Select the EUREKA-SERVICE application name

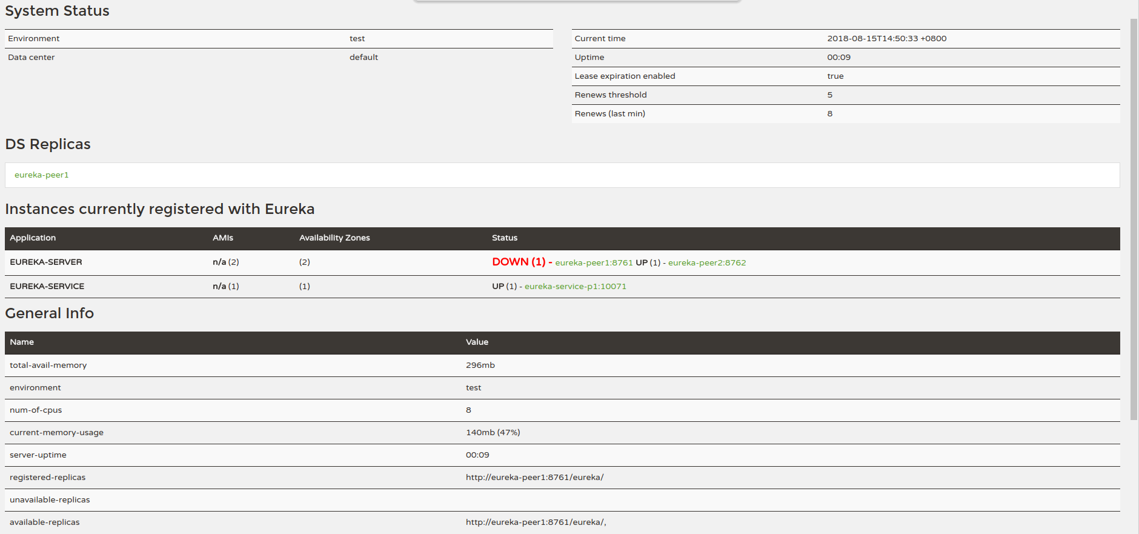(47, 286)
